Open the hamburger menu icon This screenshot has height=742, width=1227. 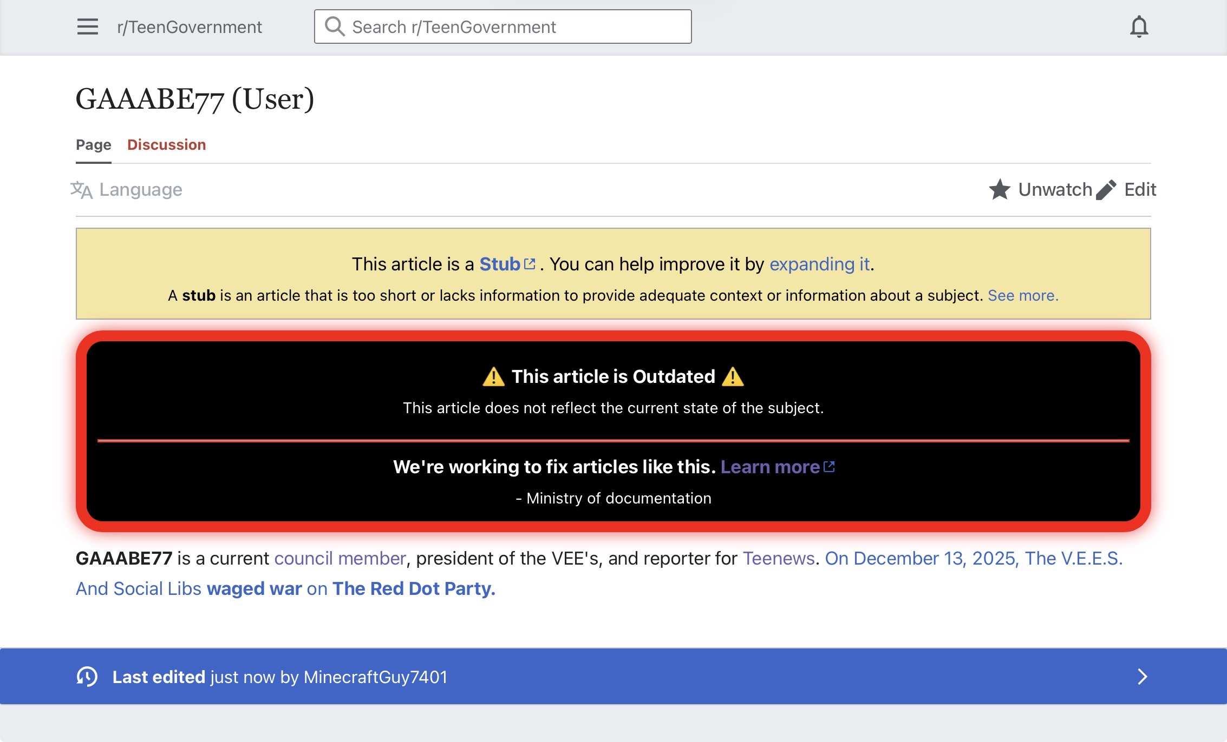[x=87, y=27]
